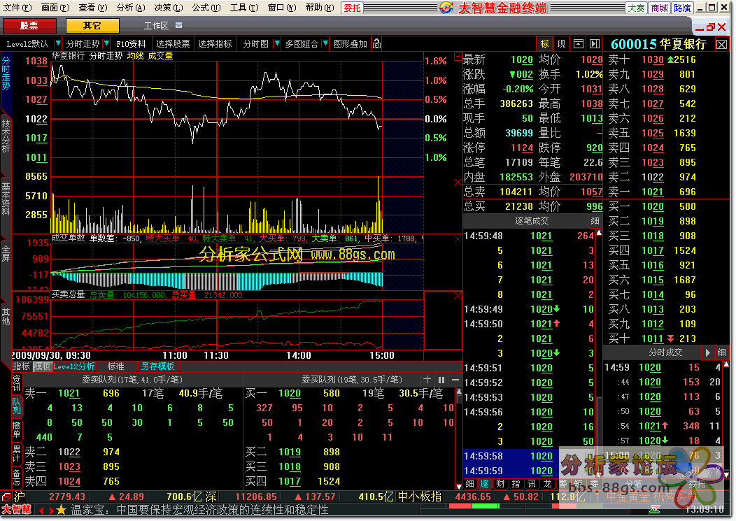Select the 队列 side tab in queue panel

[16, 406]
